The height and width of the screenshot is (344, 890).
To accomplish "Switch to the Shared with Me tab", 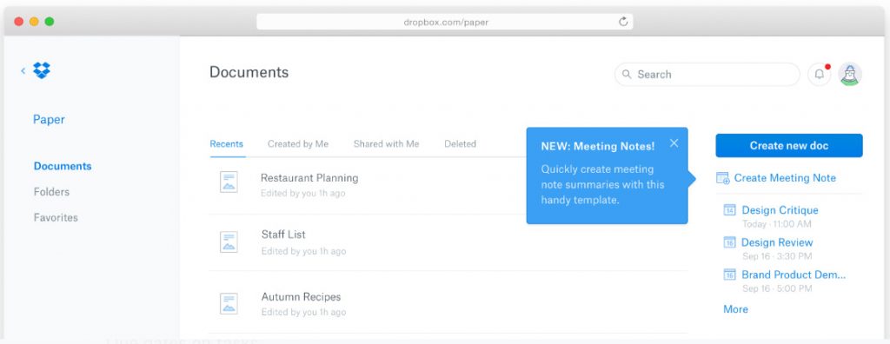I will coord(386,144).
